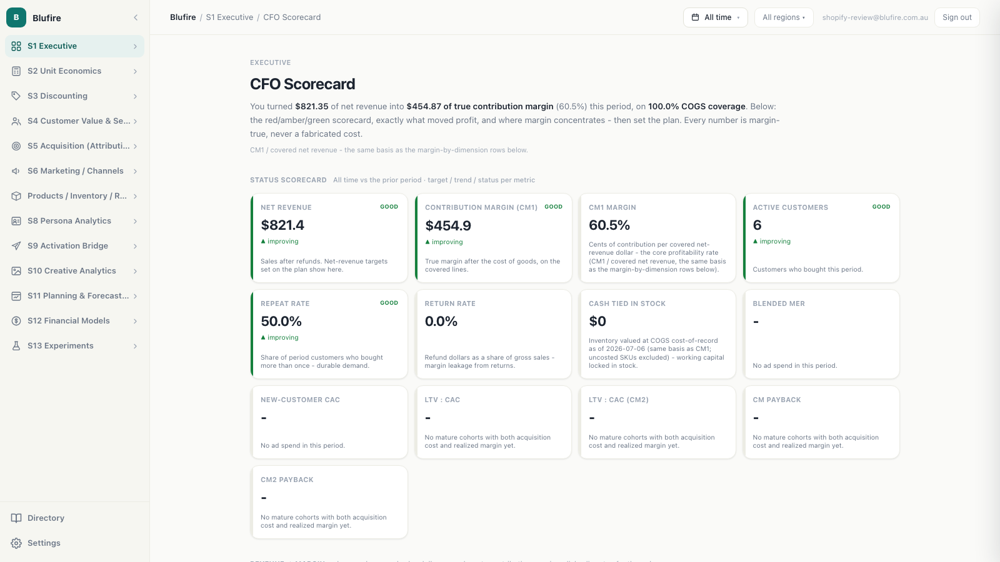Click the improving trend on Repeat Rate card
Screen dimensions: 1000x562
pos(280,338)
